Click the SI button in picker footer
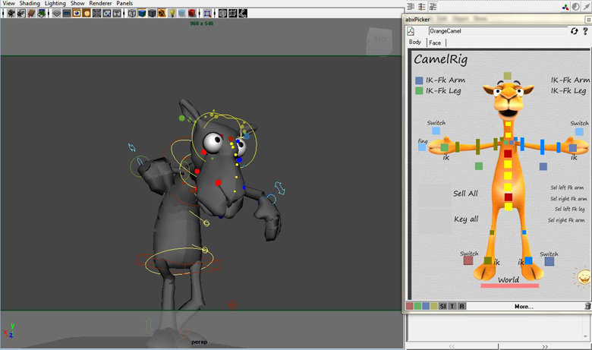Viewport: 592px width, 350px height. [443, 306]
